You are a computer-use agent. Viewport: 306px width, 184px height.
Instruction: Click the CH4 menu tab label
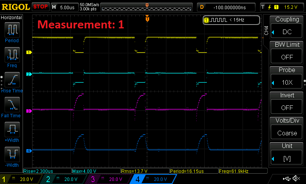click(x=266, y=31)
